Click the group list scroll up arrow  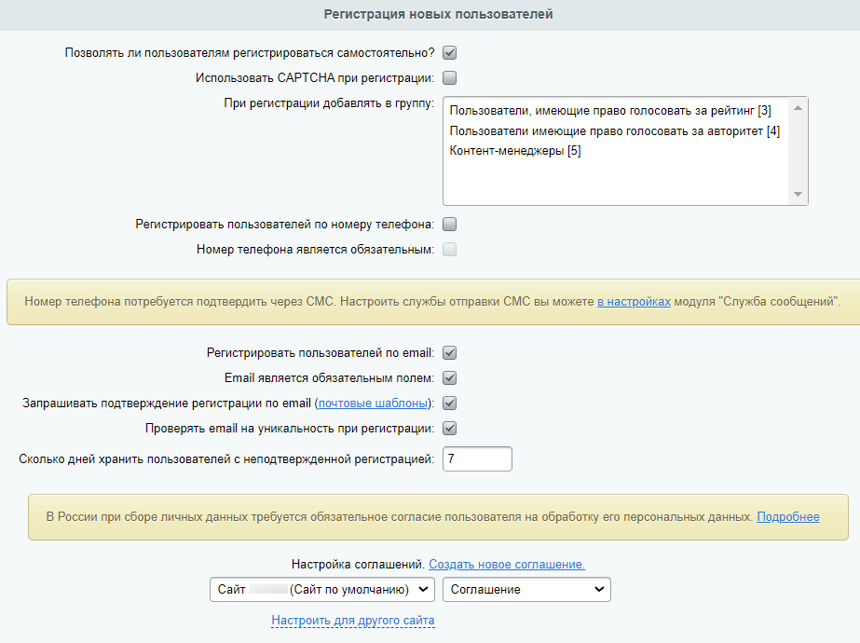coord(798,108)
